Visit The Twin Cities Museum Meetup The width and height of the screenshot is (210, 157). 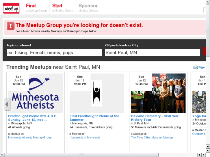[x=152, y=137]
